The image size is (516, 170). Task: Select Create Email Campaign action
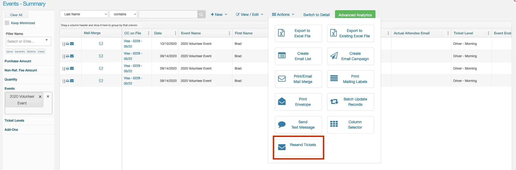pos(351,56)
